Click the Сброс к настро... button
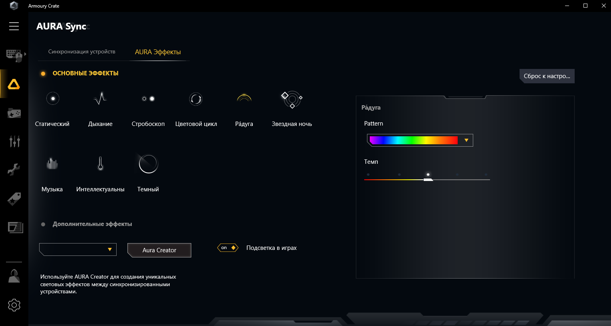 pyautogui.click(x=547, y=76)
